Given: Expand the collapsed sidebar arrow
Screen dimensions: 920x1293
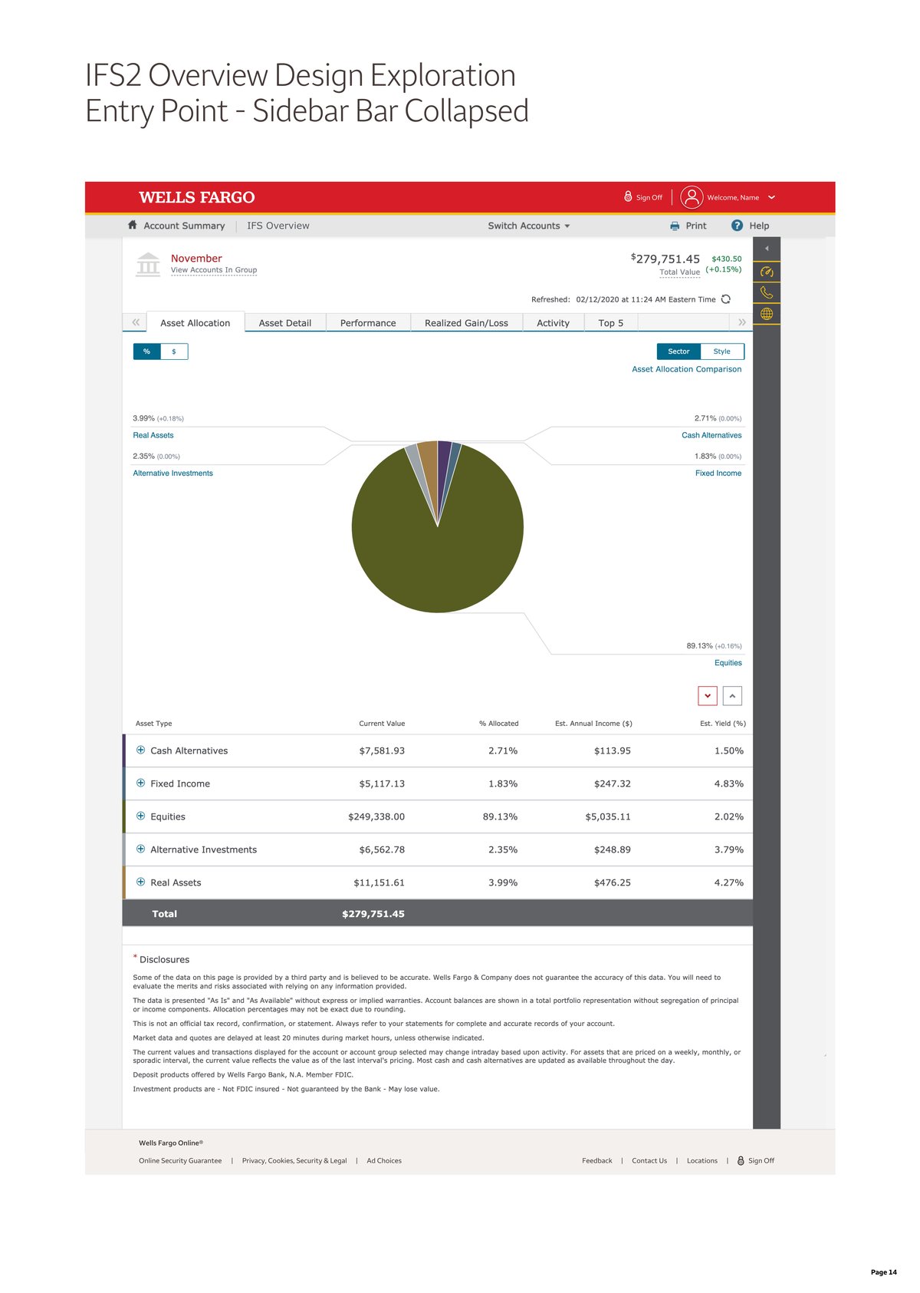Looking at the screenshot, I should point(767,248).
